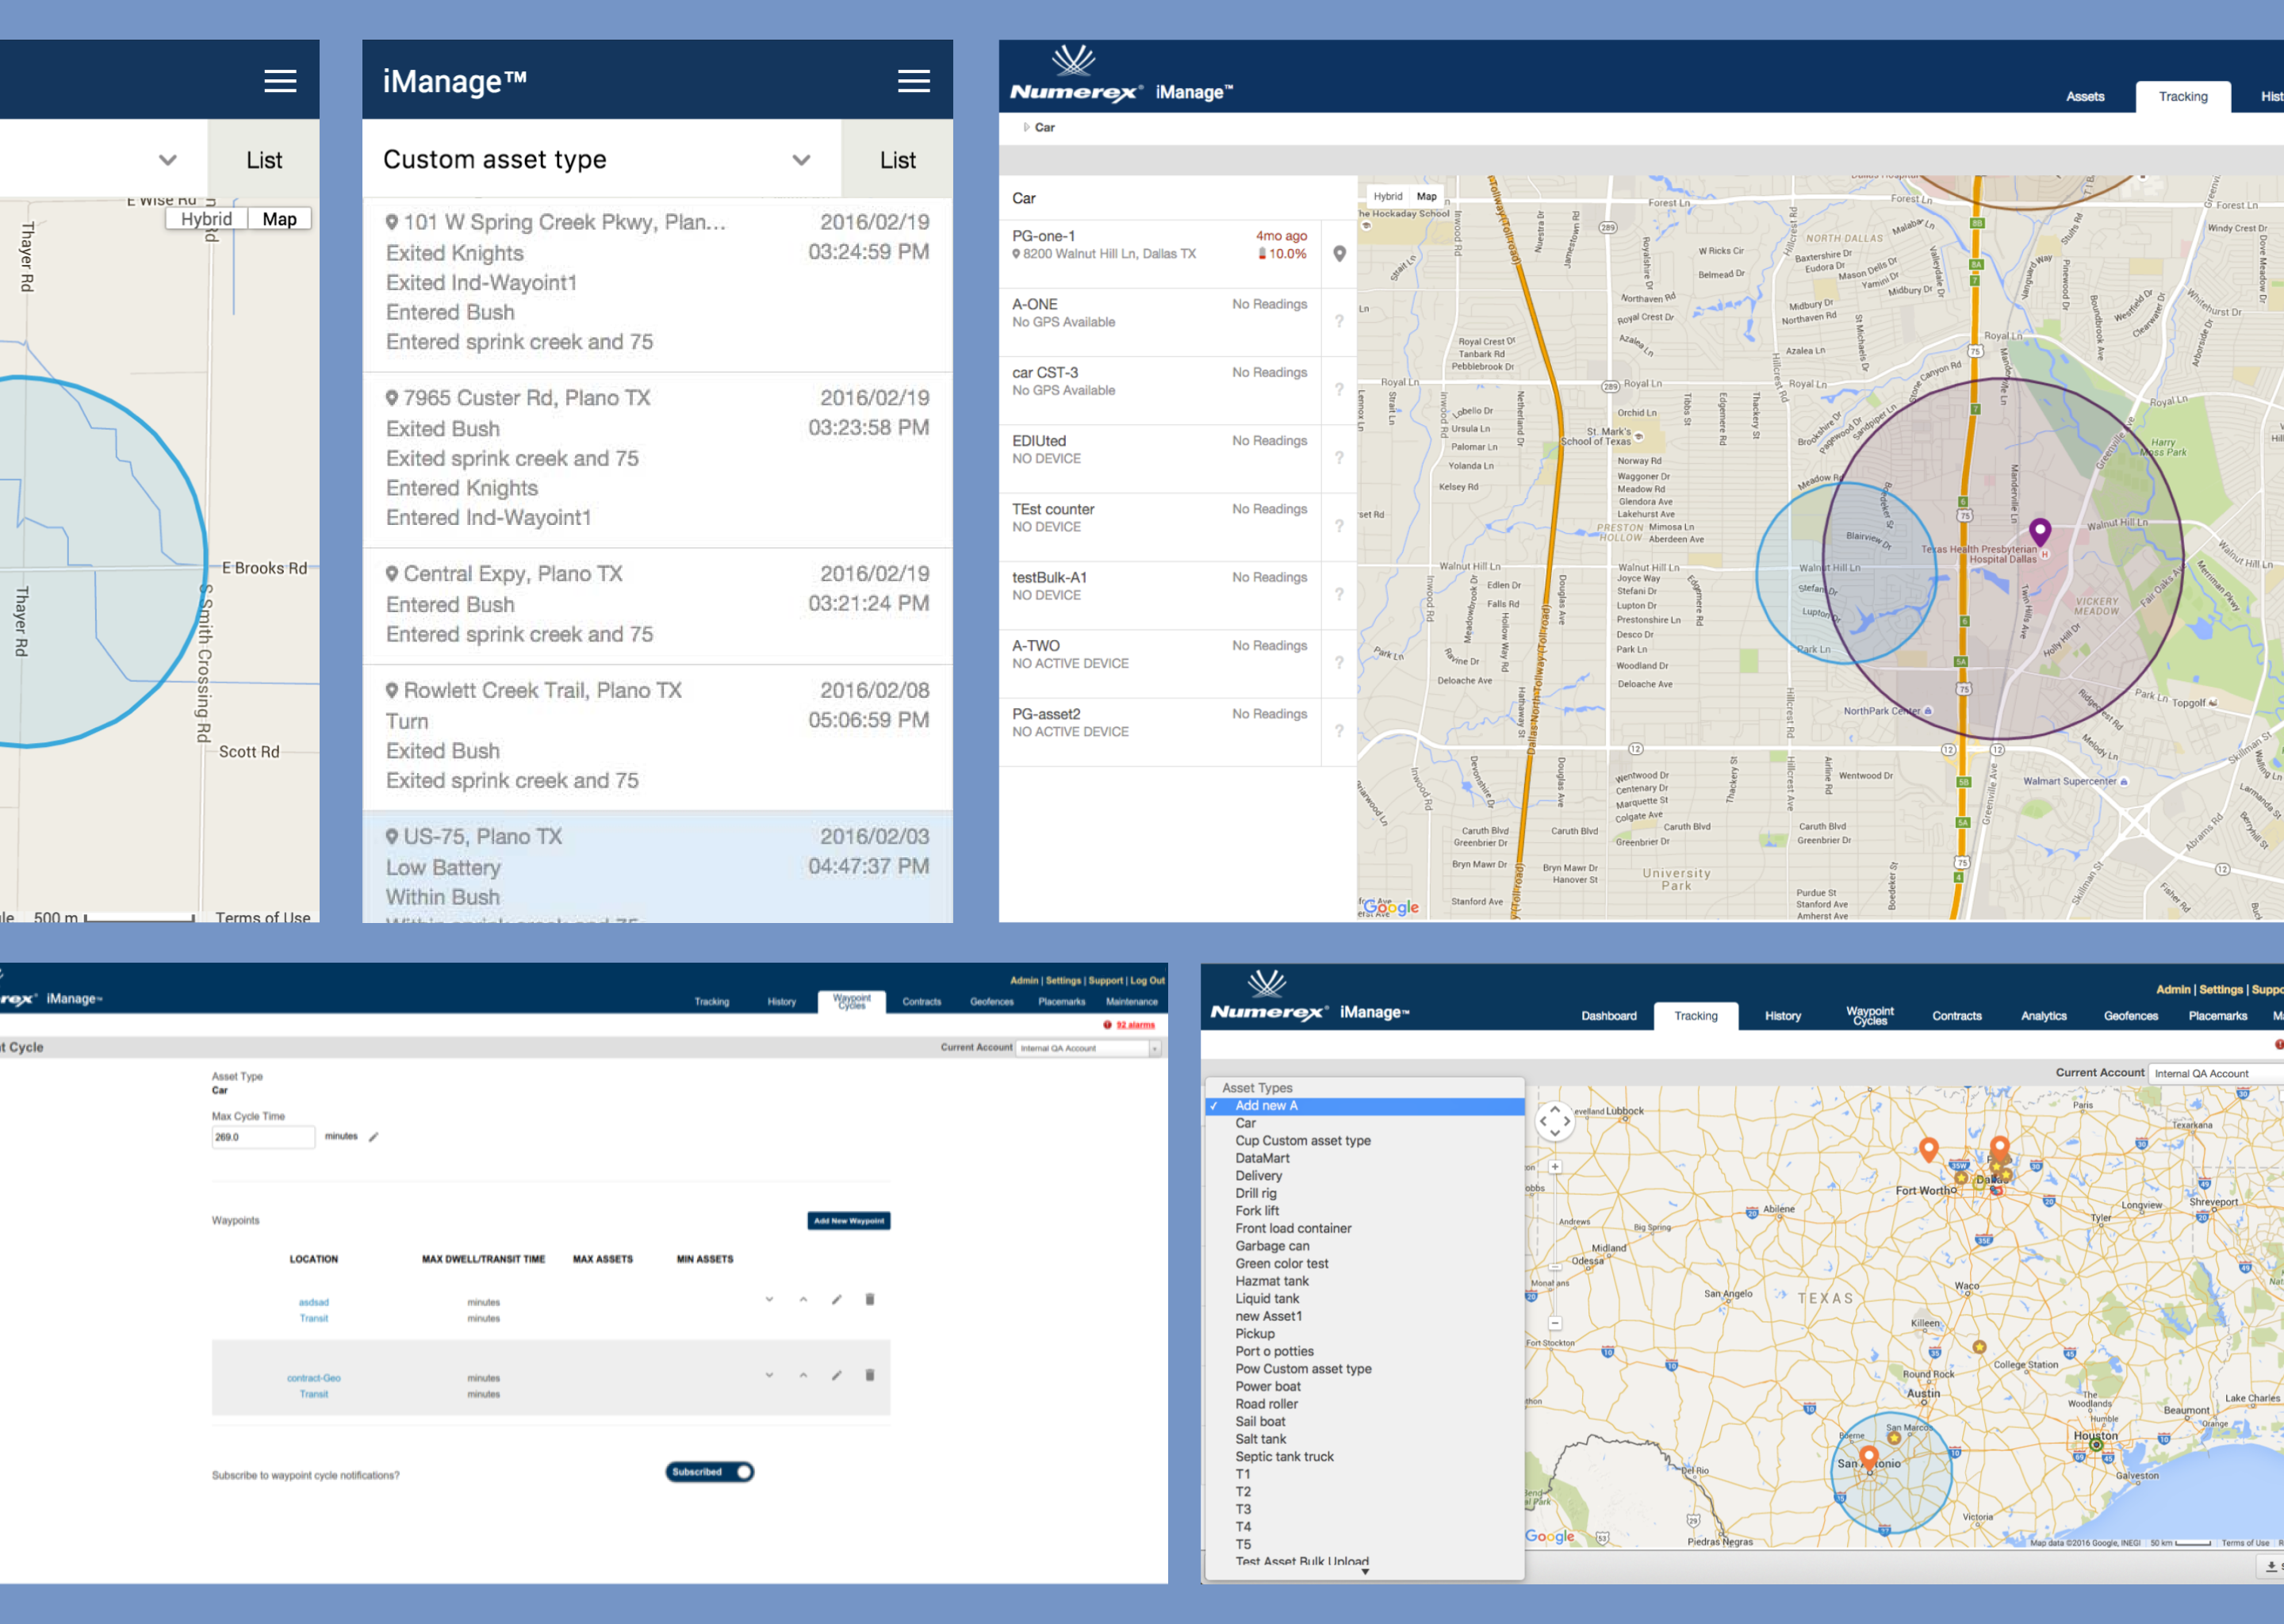
Task: Select the 7965 Custer Rd, Plano TX event
Action: [x=657, y=460]
